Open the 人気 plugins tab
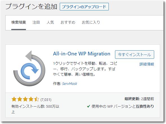Image resolution: width=166 pixels, height=124 pixels. 50,22
